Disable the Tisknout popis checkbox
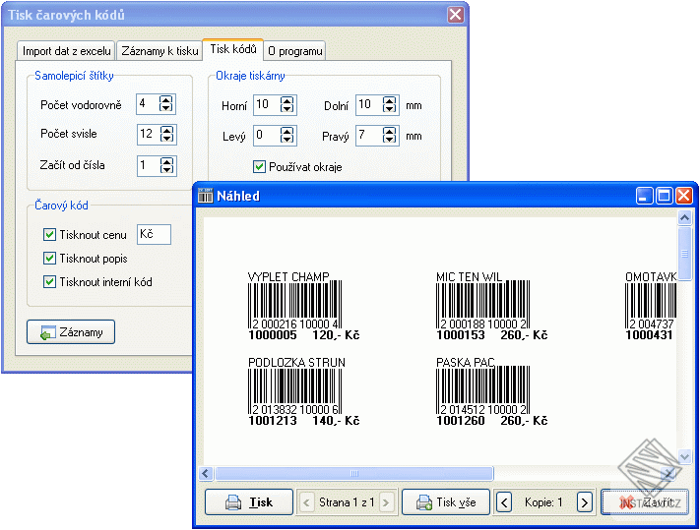700x530 pixels. [50, 259]
